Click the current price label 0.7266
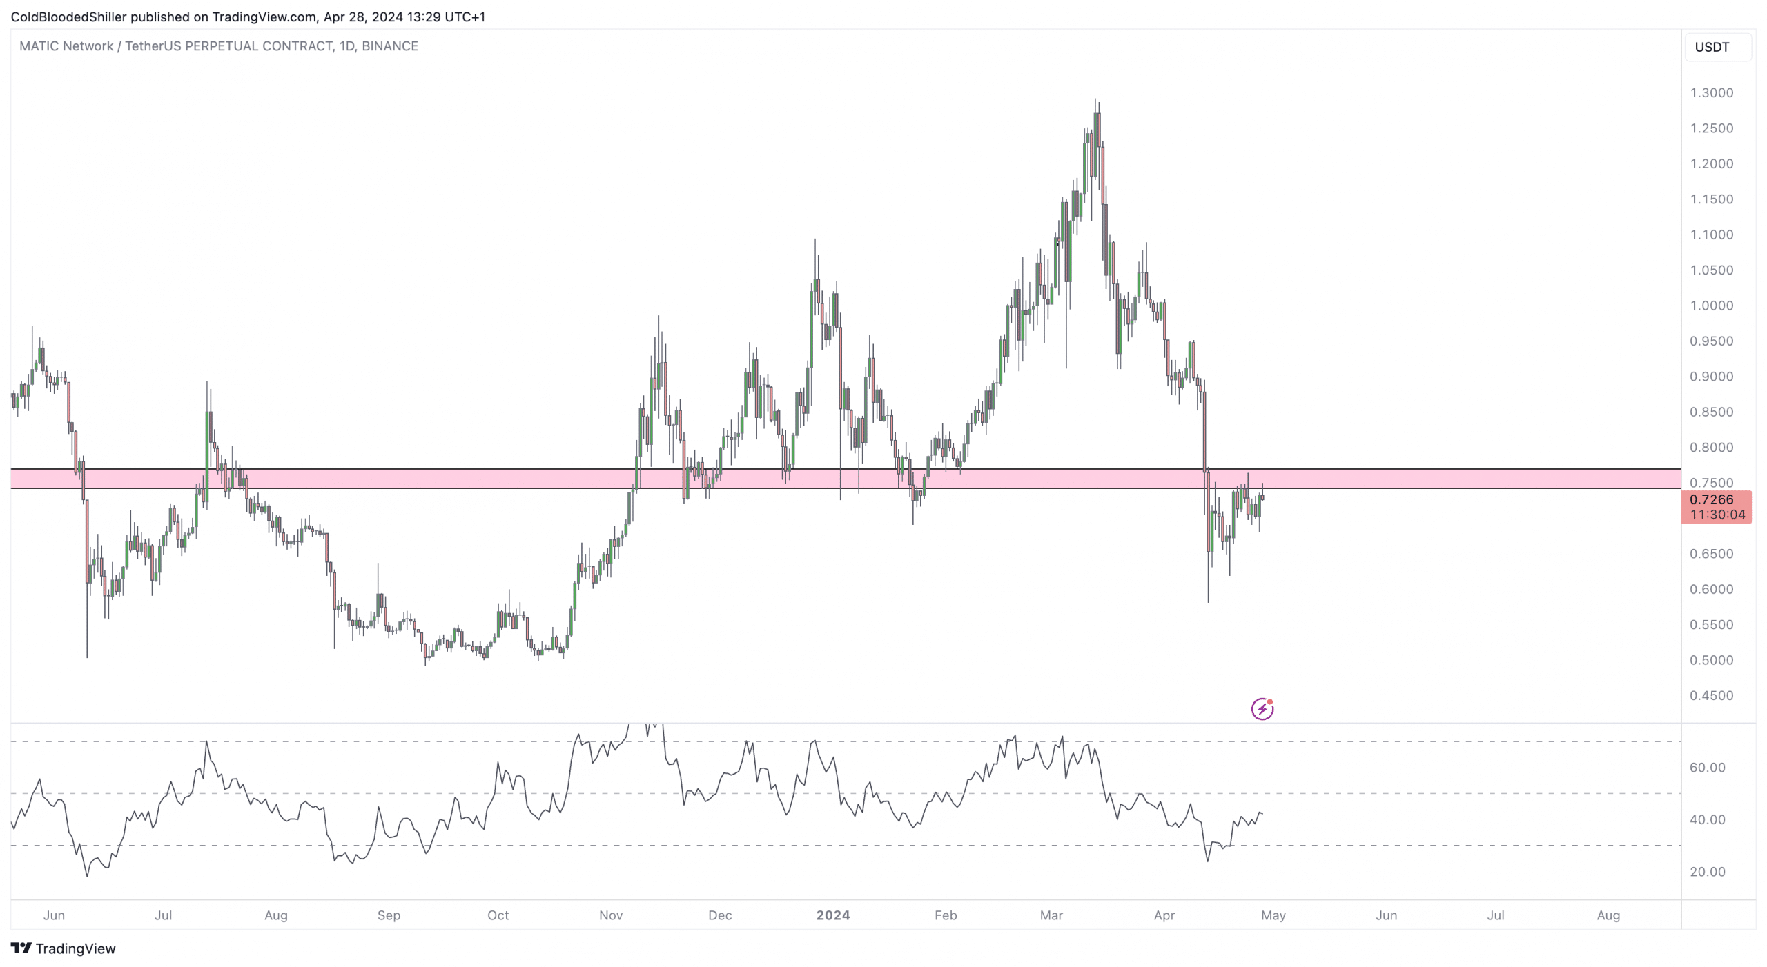The image size is (1767, 967). pos(1711,499)
